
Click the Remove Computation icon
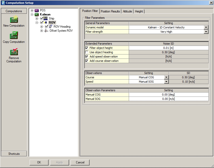[14, 52]
